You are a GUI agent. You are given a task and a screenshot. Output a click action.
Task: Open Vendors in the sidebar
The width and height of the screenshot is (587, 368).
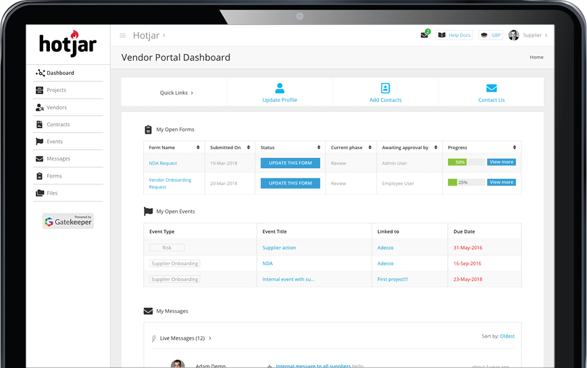pyautogui.click(x=57, y=107)
